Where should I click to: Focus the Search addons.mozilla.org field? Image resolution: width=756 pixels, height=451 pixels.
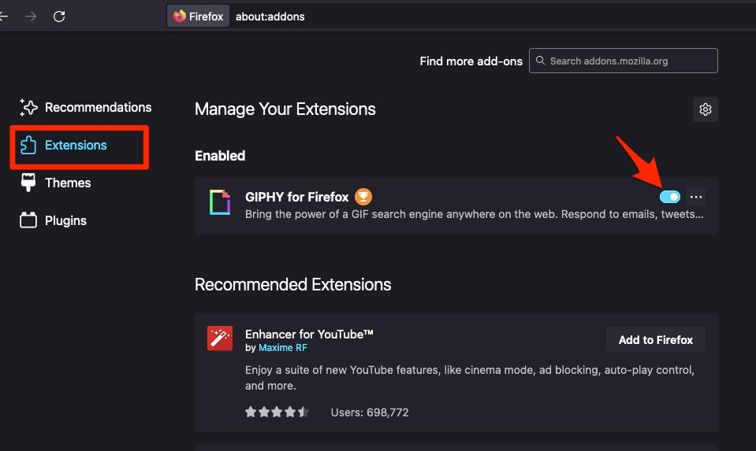tap(623, 61)
